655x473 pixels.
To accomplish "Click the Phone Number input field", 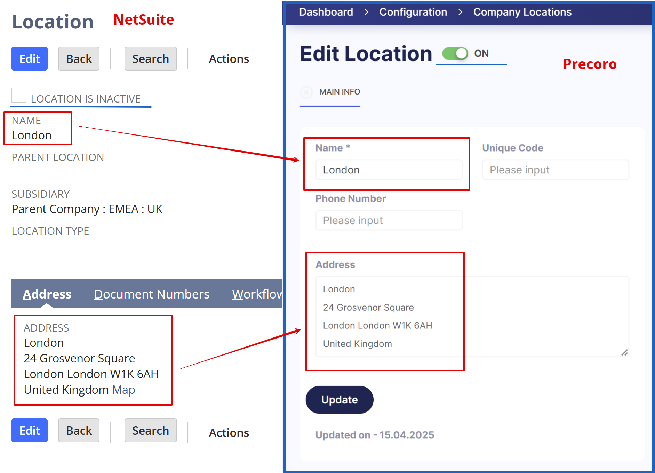I will click(x=389, y=220).
